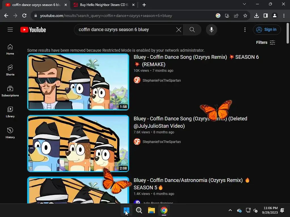The image size is (290, 217).
Task: Click the Google icon in the address bar
Action: click(218, 16)
